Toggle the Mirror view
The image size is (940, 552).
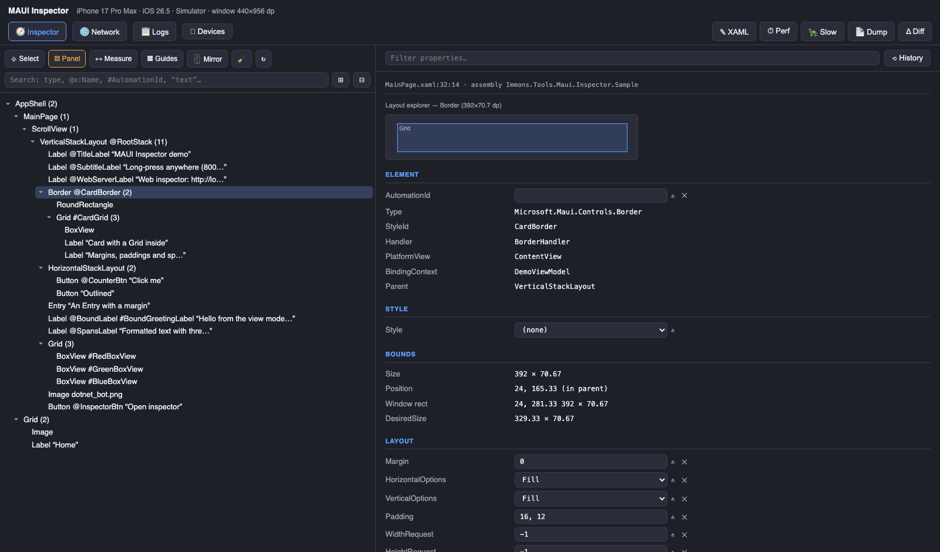point(207,59)
